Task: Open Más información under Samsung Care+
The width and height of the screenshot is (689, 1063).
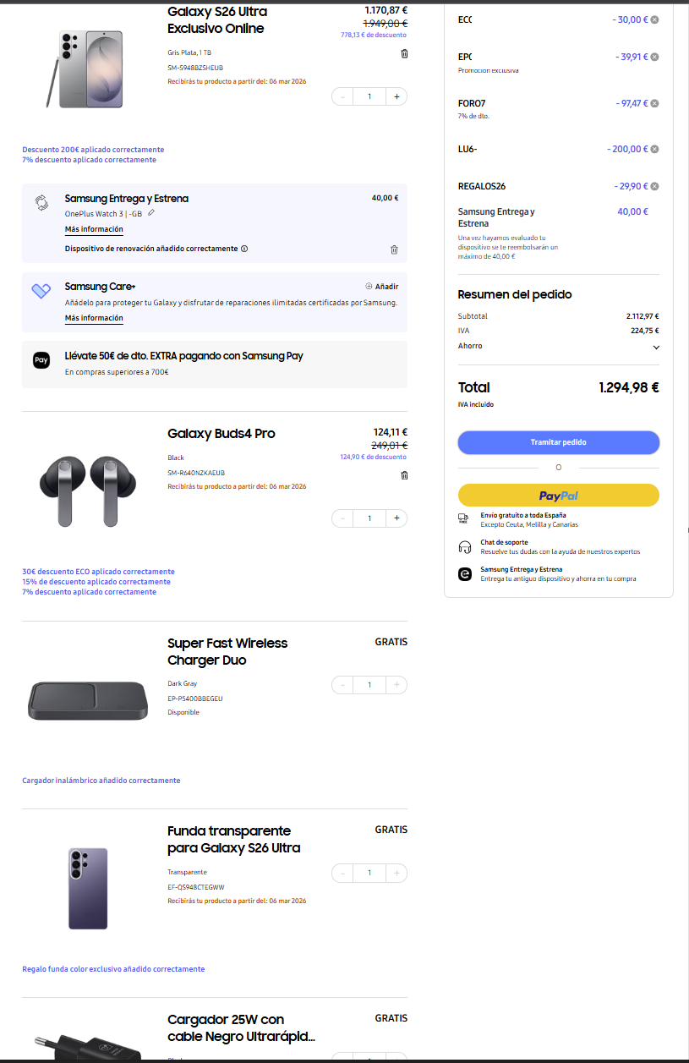Action: [x=94, y=318]
